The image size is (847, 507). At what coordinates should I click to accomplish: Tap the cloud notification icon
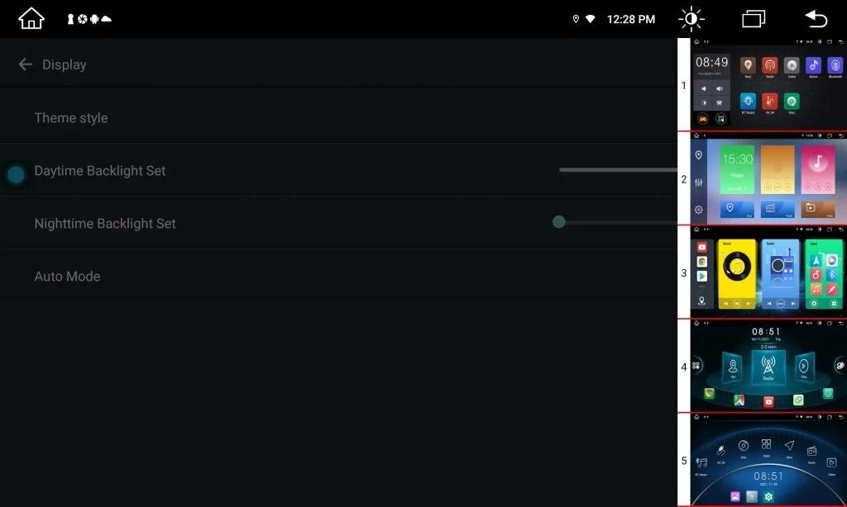[x=107, y=19]
